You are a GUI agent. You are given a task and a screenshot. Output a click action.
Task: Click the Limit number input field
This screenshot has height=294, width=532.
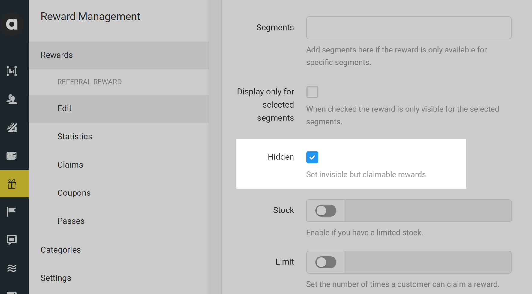click(x=428, y=262)
